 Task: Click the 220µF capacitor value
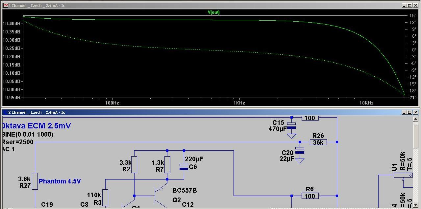[194, 159]
